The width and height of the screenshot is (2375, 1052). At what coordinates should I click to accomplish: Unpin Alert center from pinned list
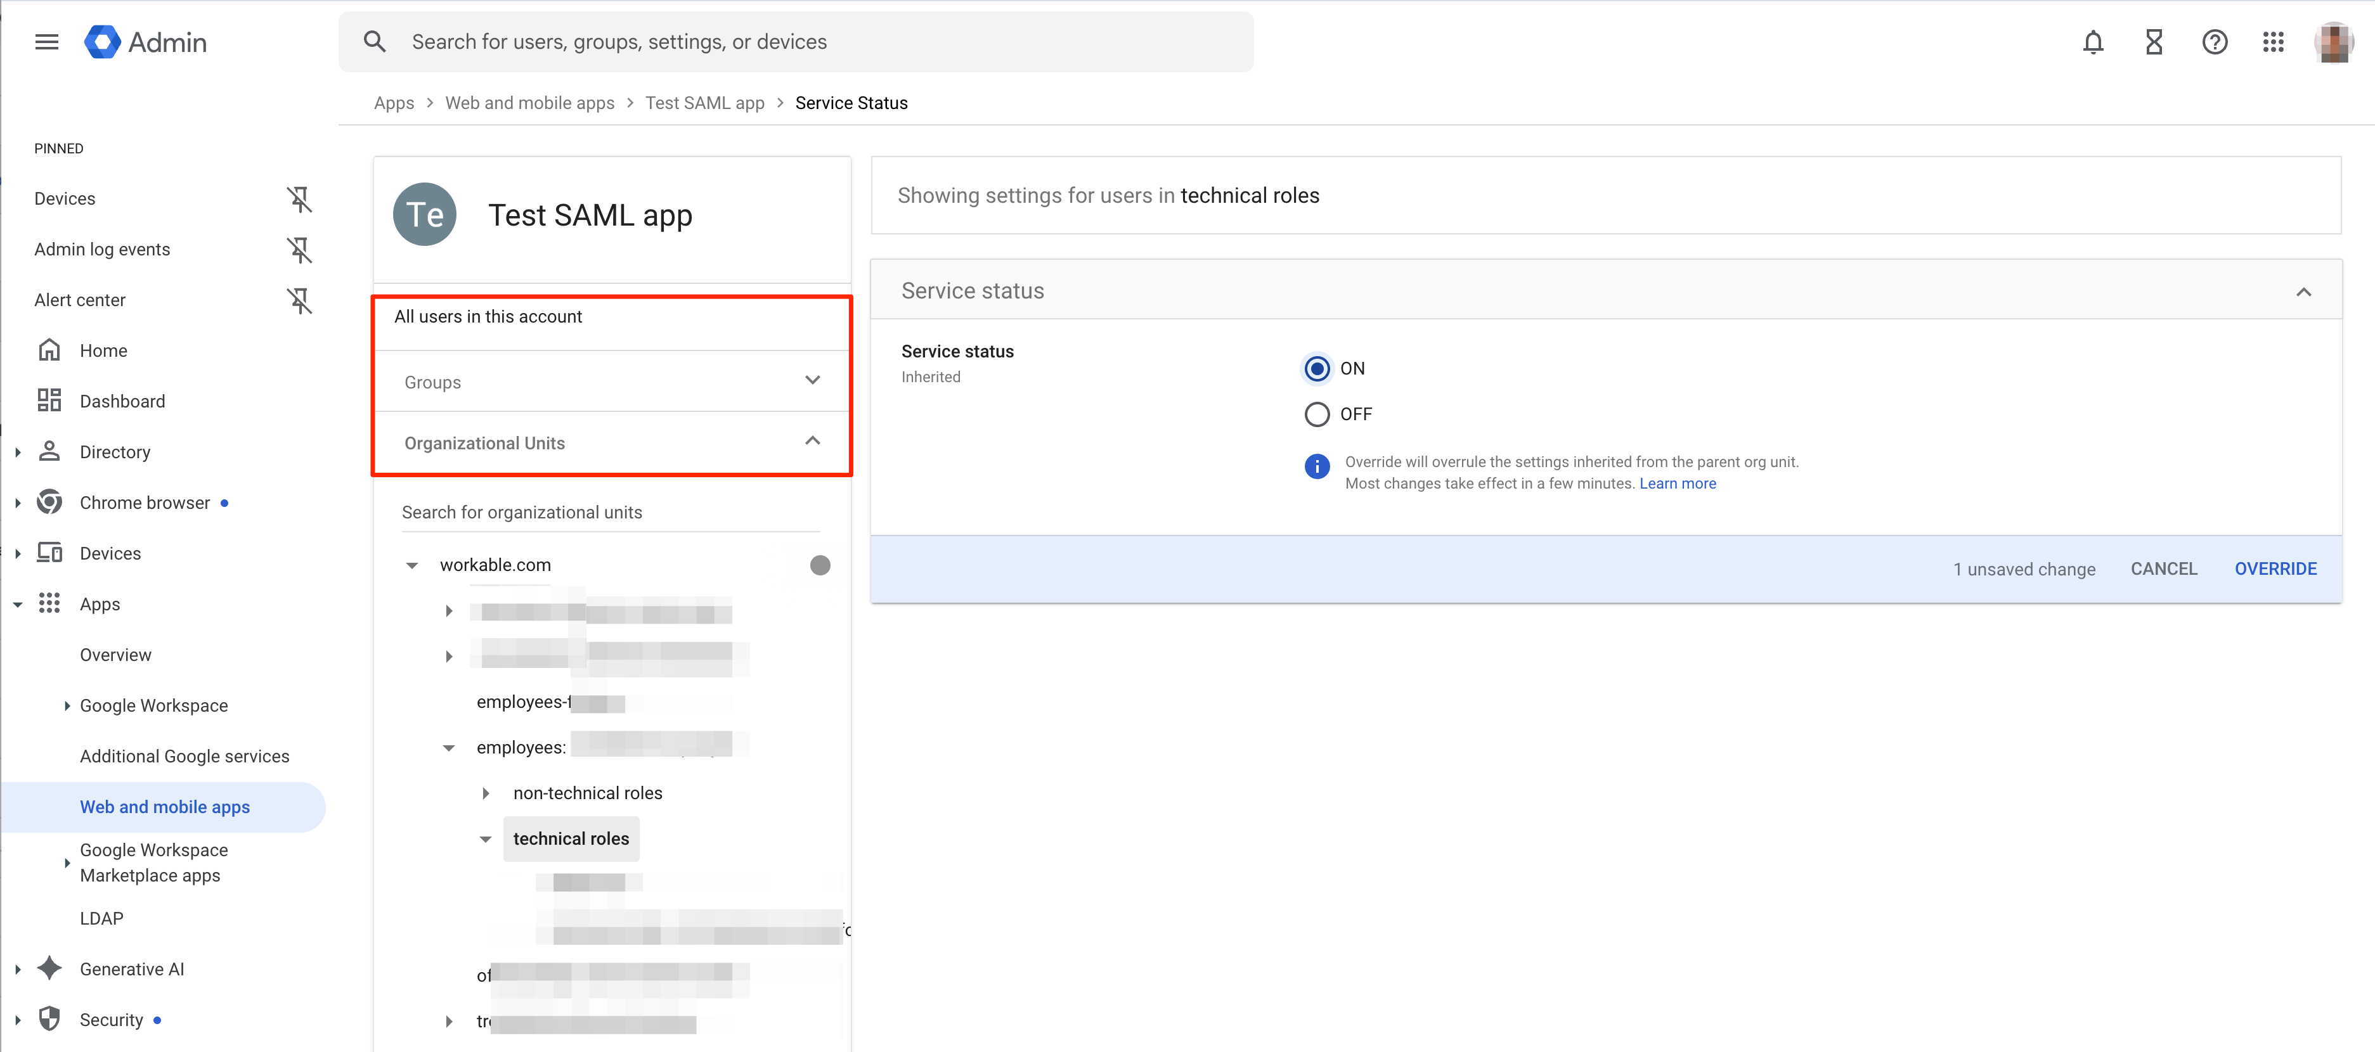pyautogui.click(x=299, y=300)
